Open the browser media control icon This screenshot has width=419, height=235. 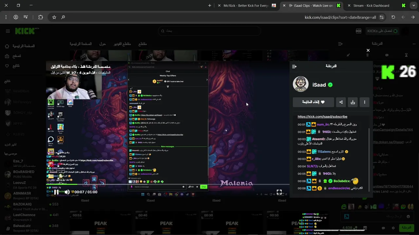[26, 17]
